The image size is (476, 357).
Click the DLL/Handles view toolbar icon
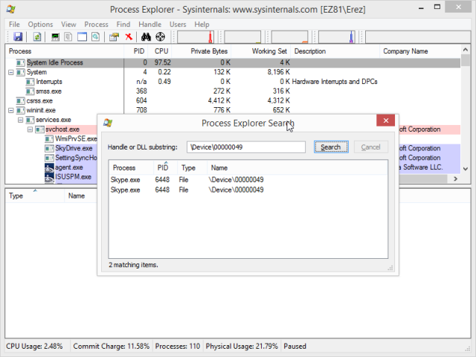point(96,36)
